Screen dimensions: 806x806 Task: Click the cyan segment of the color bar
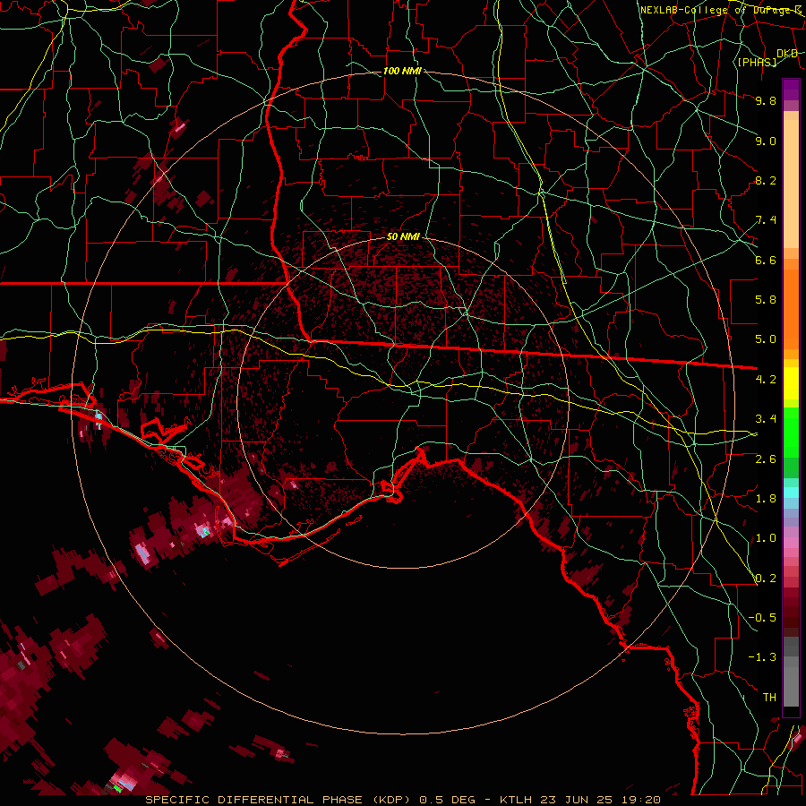point(791,493)
